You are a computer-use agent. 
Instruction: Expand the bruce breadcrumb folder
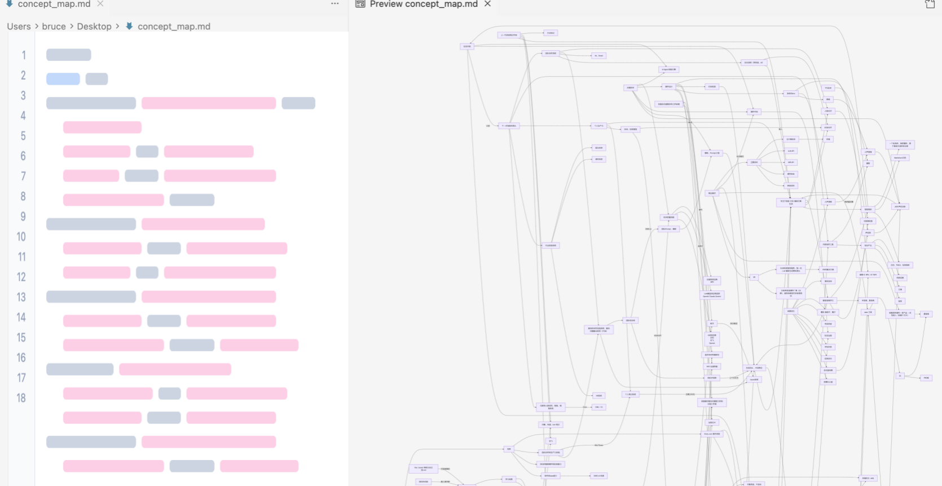coord(54,26)
